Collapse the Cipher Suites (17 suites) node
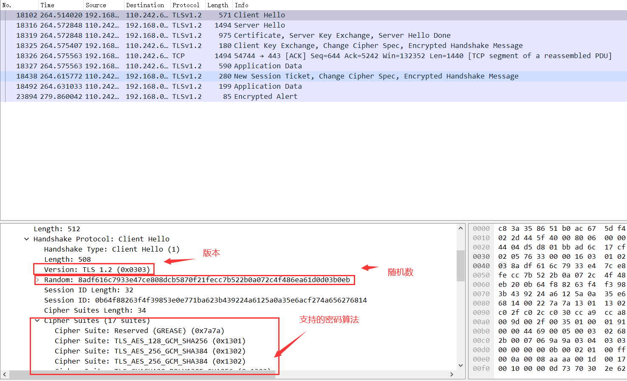The image size is (627, 381). pyautogui.click(x=37, y=321)
